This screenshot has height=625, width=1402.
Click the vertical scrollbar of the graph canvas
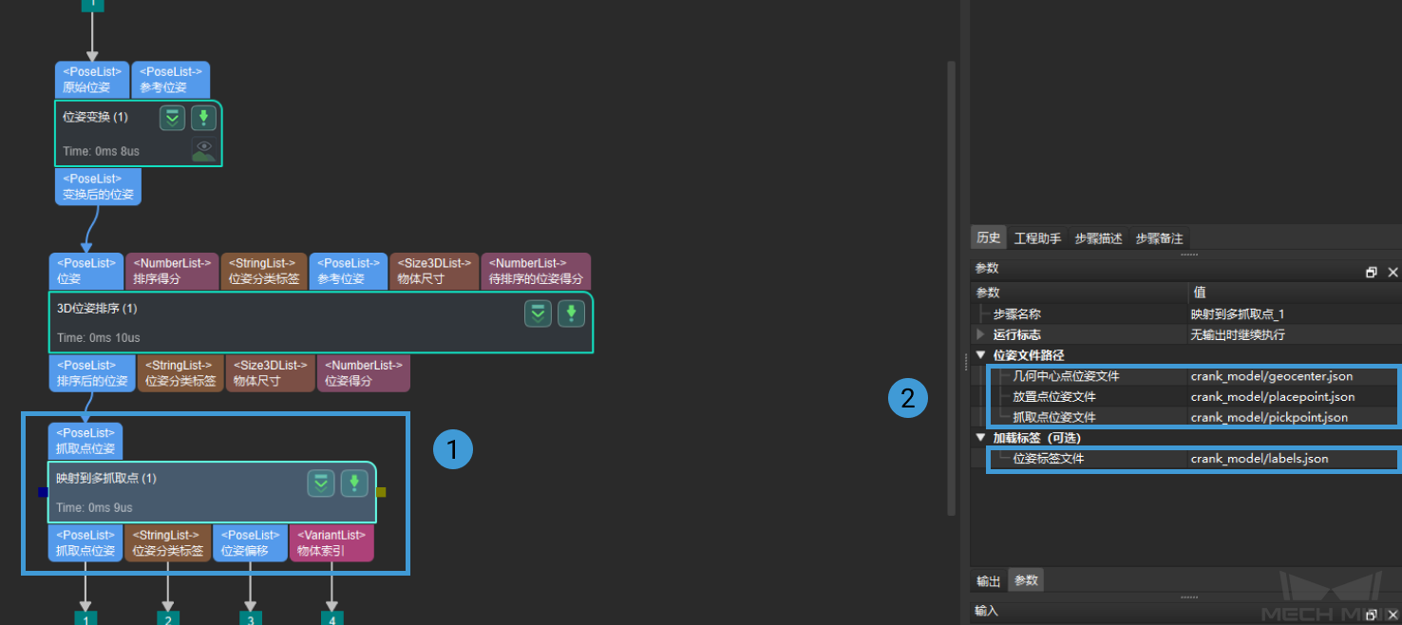pos(951,285)
